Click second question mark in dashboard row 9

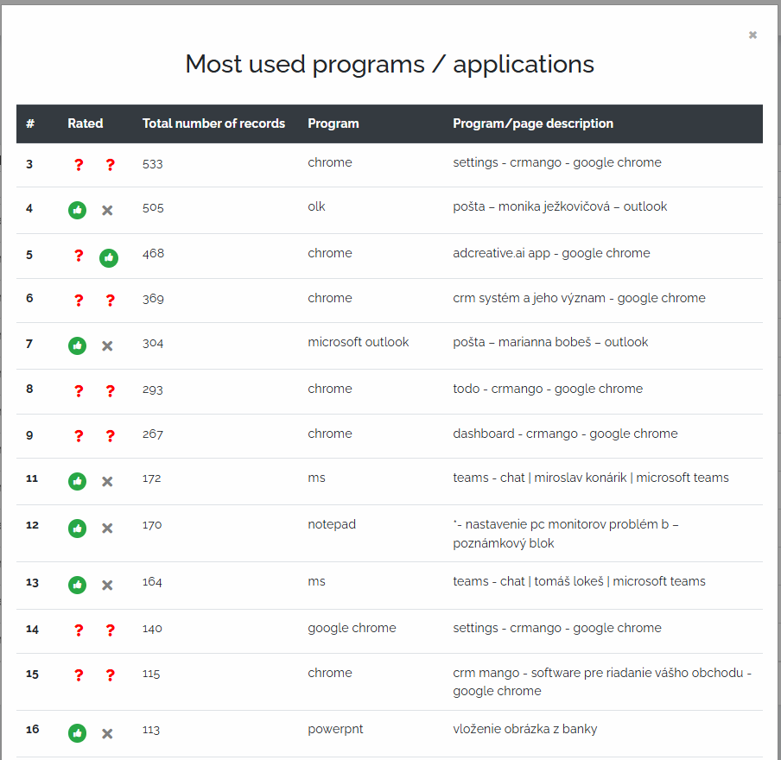click(110, 436)
